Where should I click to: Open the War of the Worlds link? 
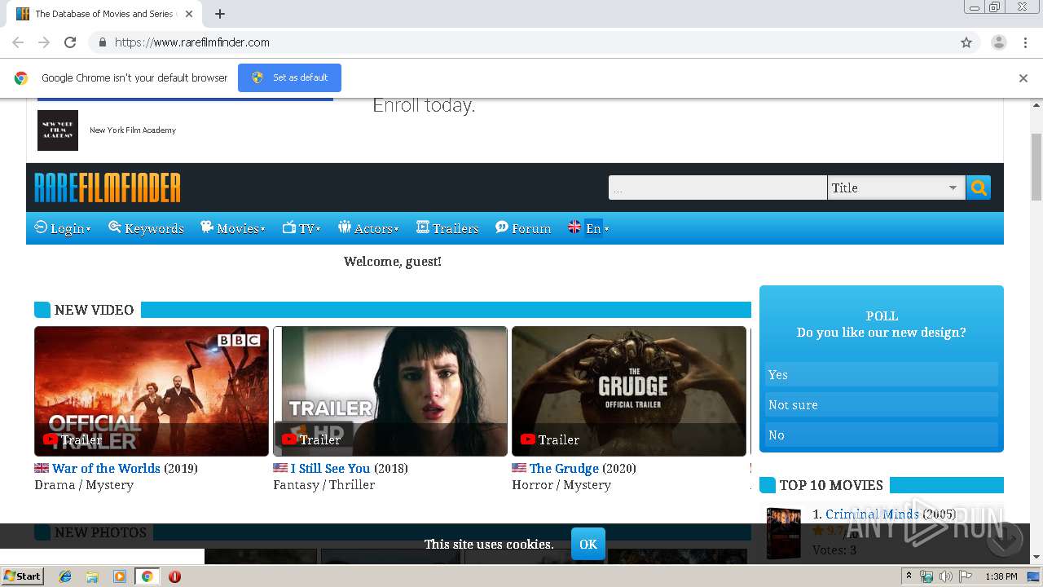tap(106, 468)
